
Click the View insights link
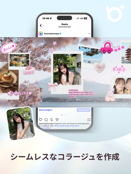[46, 110]
